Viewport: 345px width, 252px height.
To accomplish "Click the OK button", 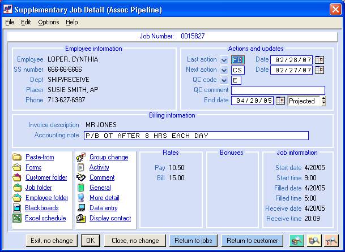I will point(91,241).
